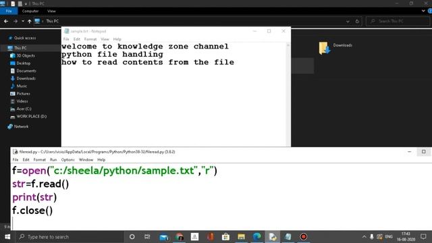Open the Computer ribbon tab in Explorer
Image resolution: width=432 pixels, height=243 pixels.
(x=30, y=11)
